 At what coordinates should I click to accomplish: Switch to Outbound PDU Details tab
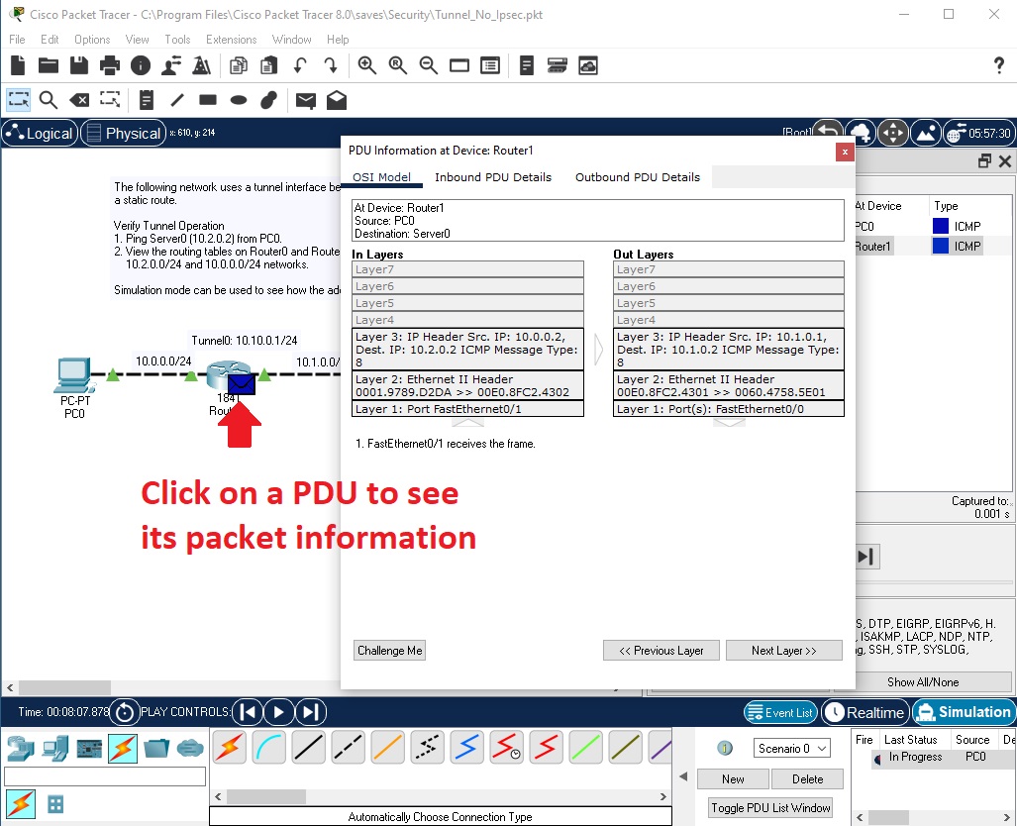(x=638, y=177)
